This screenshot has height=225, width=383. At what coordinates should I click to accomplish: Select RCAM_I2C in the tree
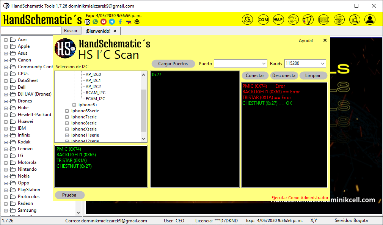tap(96, 93)
